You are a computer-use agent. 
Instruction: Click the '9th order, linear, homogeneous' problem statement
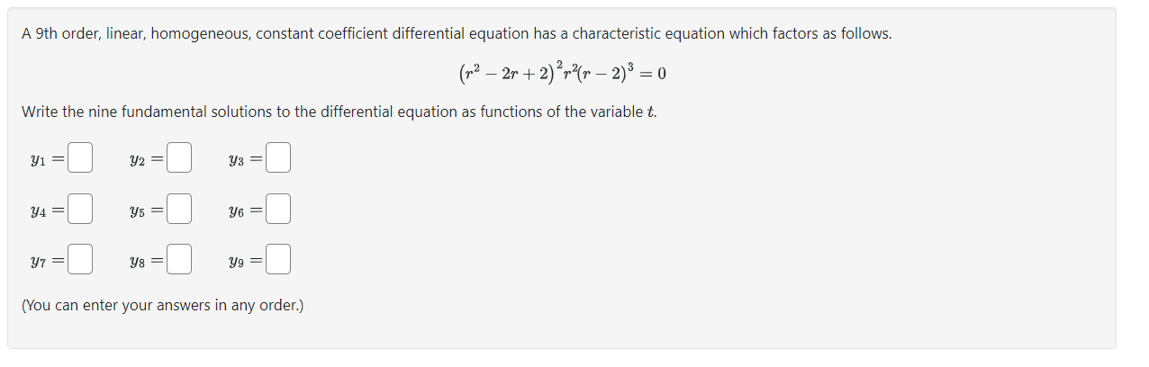(x=457, y=33)
